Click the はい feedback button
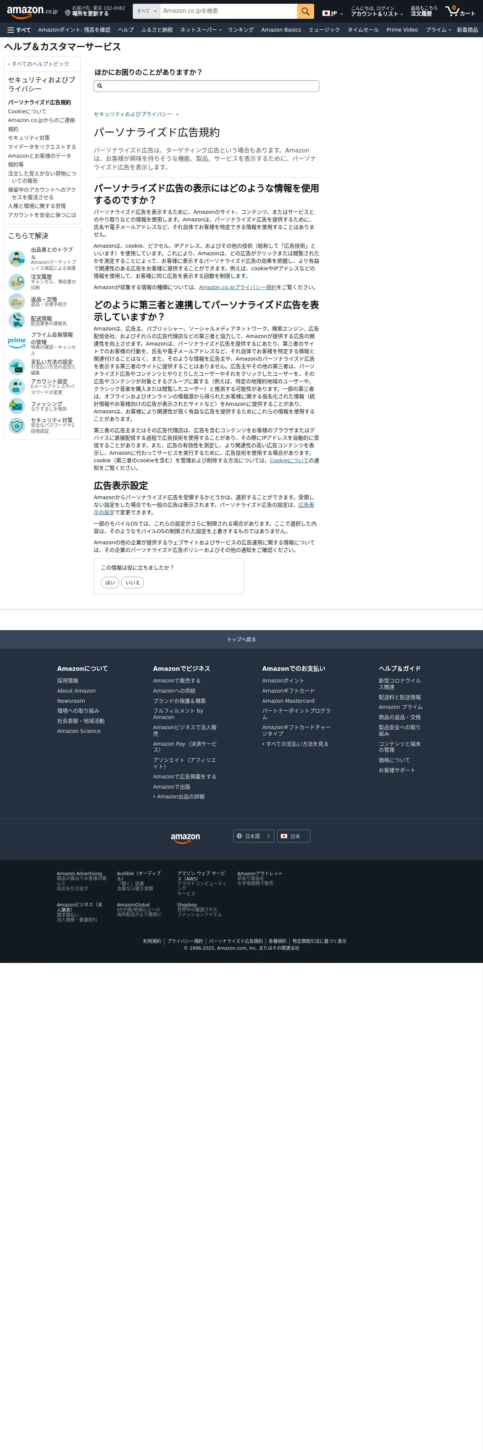 [x=110, y=583]
